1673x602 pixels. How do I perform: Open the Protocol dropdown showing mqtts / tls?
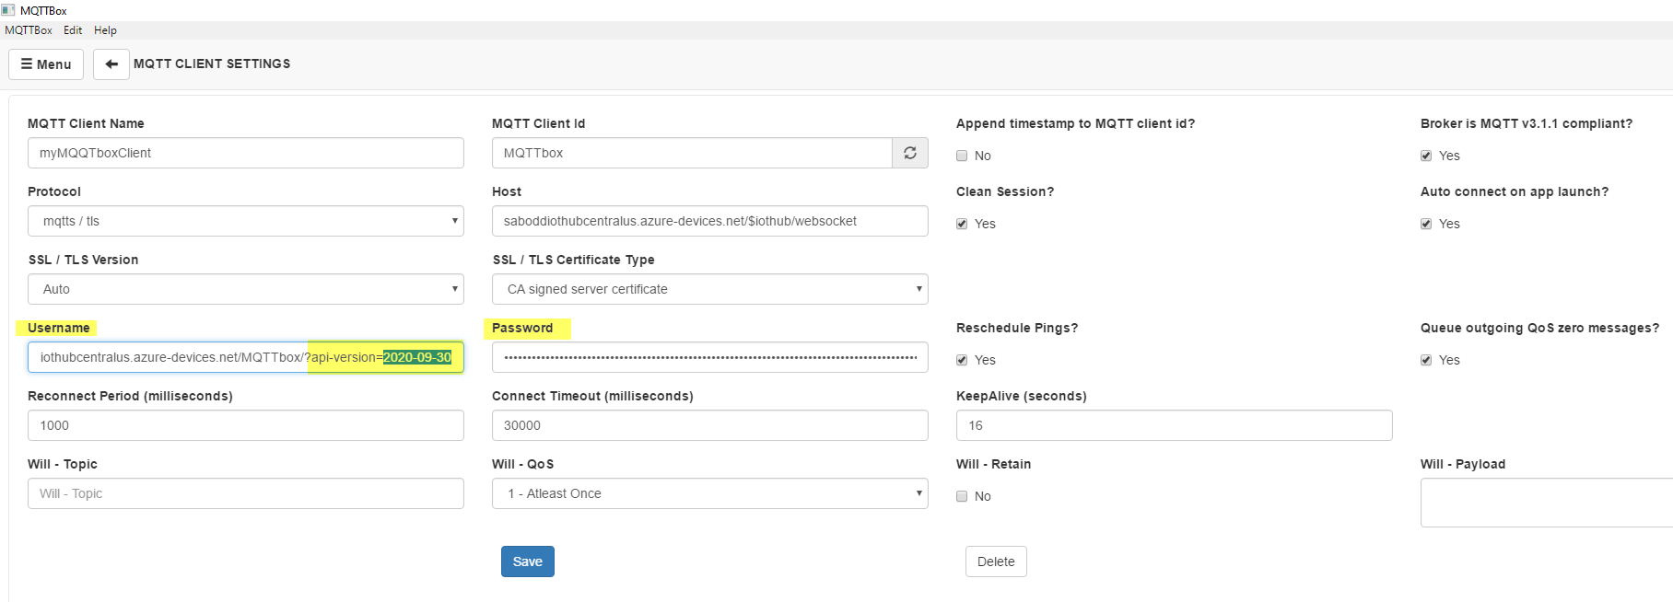246,221
